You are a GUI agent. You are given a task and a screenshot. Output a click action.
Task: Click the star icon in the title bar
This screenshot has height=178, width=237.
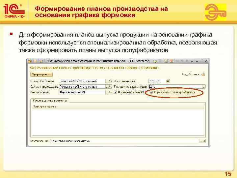[x=41, y=61]
